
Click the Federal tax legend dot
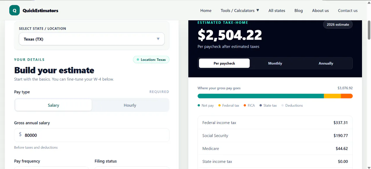(x=220, y=106)
